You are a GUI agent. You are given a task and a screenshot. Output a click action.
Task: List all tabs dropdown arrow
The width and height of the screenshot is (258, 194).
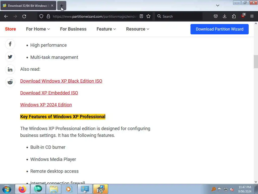point(217,6)
